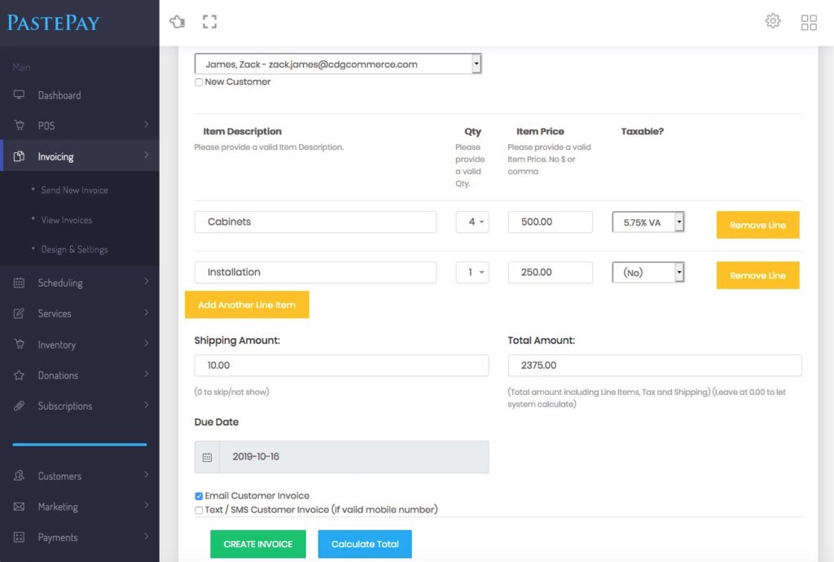Click the Donations star icon
Screen dimensions: 834x562
pos(20,375)
